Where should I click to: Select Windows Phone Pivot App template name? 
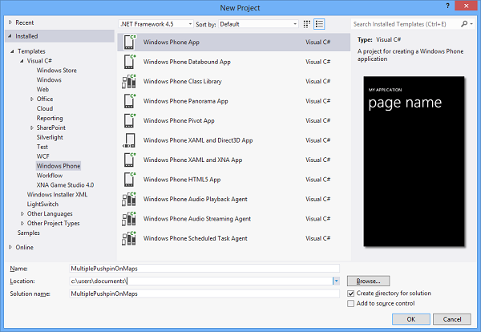[x=179, y=120]
